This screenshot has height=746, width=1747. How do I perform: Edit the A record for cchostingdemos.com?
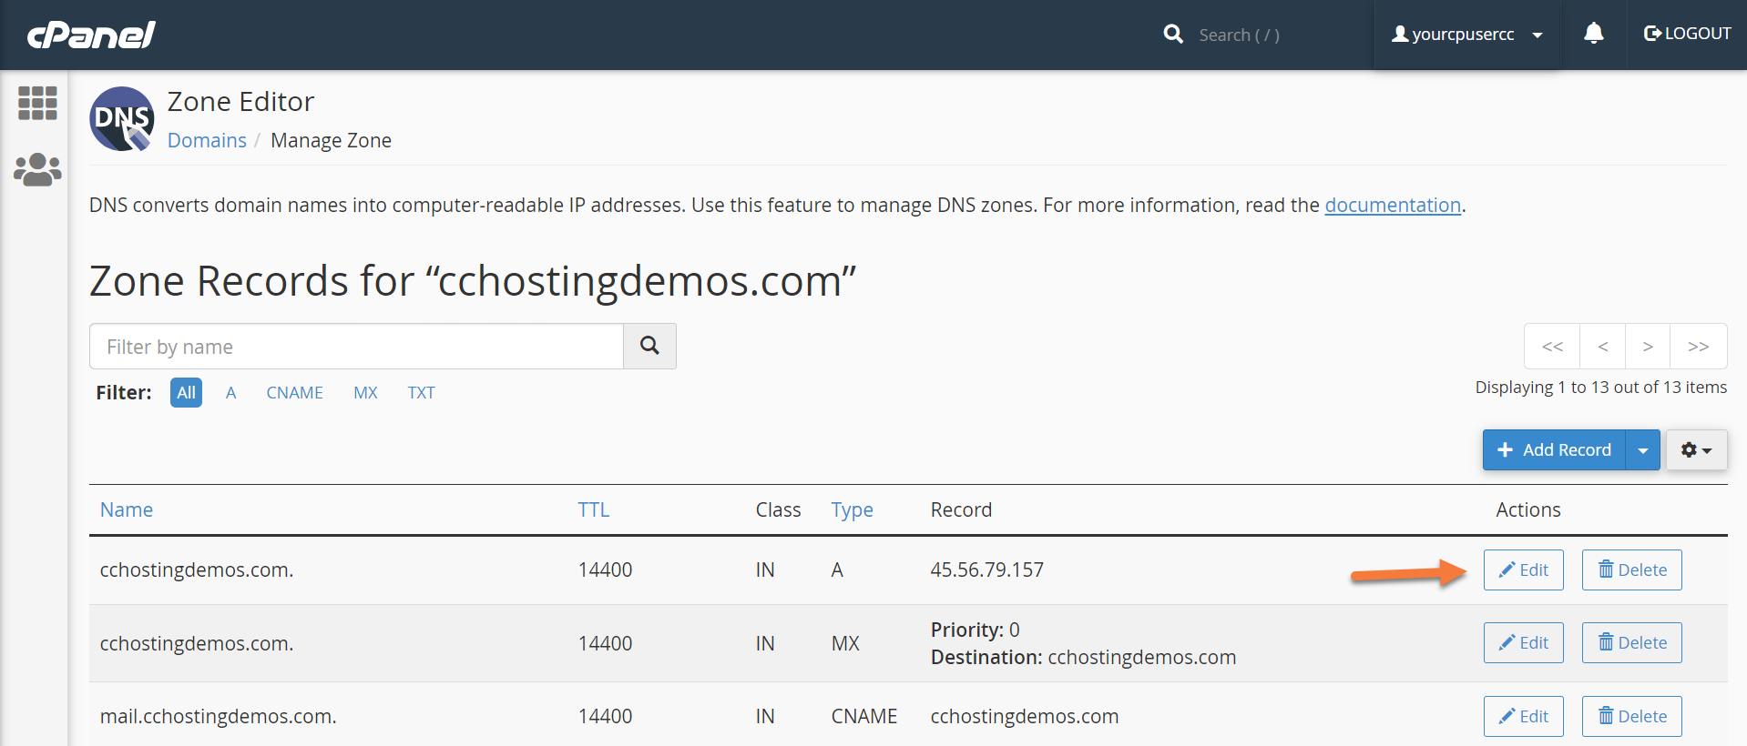coord(1523,570)
